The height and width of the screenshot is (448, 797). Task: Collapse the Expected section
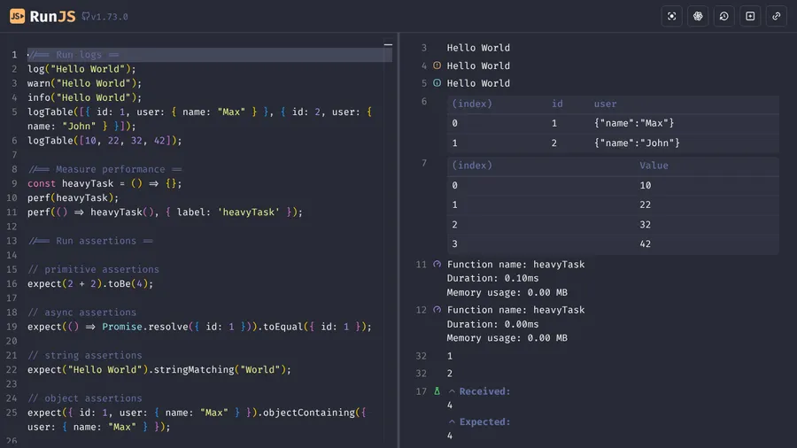point(452,421)
